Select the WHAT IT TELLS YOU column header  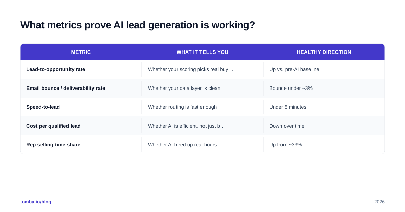click(202, 52)
